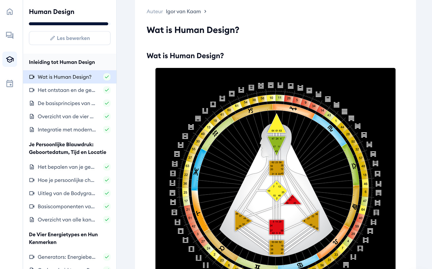
Task: Open lesson Het bepalen van je ge...
Action: (70, 167)
